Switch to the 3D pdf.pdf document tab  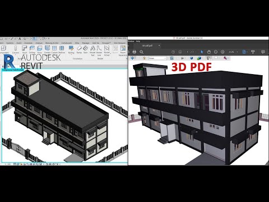click(x=147, y=45)
